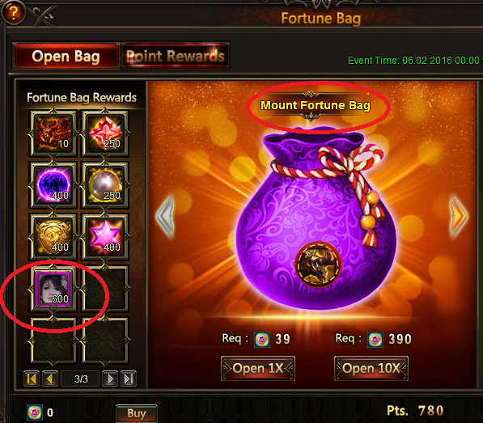
Task: Click the Open 1X button
Action: 258,369
